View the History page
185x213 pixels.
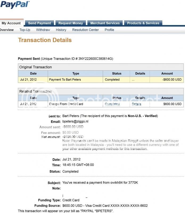point(61,30)
